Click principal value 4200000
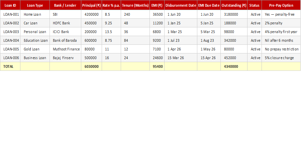 pos(91,14)
